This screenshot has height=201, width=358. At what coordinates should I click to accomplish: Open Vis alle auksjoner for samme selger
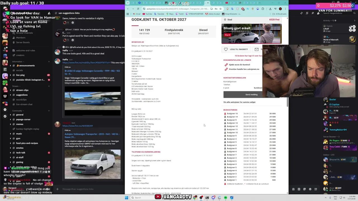[239, 102]
